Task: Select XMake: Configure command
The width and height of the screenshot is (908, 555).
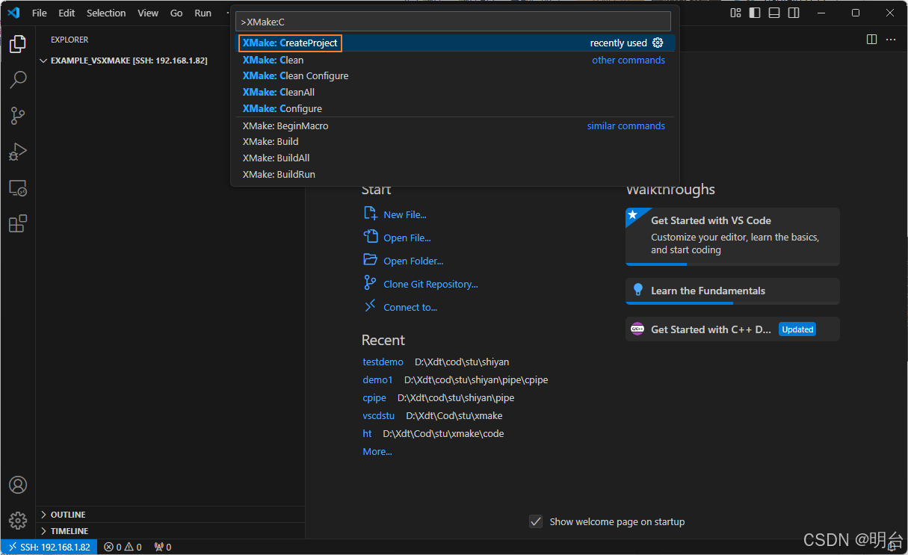Action: 455,109
